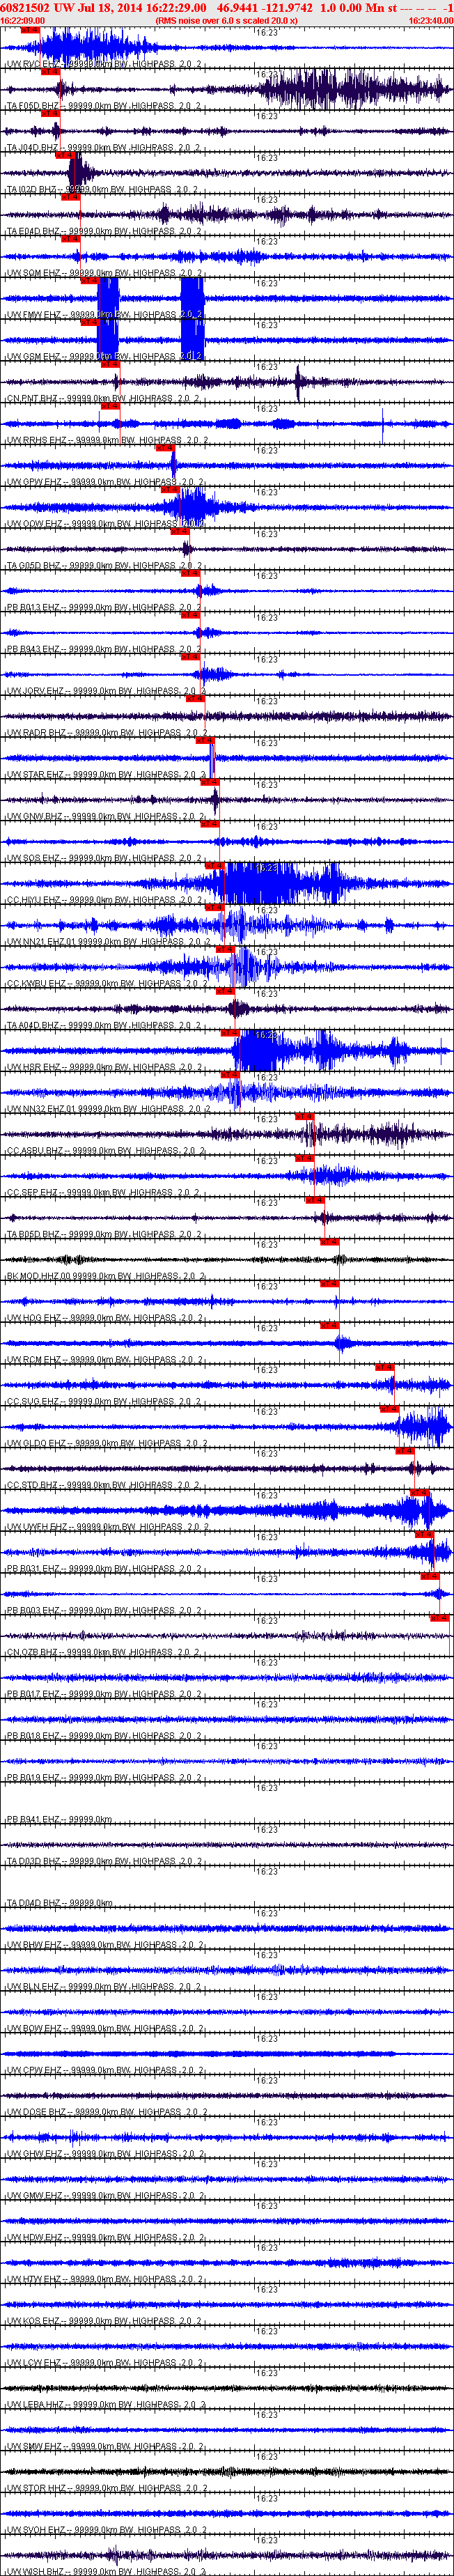Select station label BK MOD HHZ 00
Viewport: 454px width, 2576px height.
[40, 1277]
